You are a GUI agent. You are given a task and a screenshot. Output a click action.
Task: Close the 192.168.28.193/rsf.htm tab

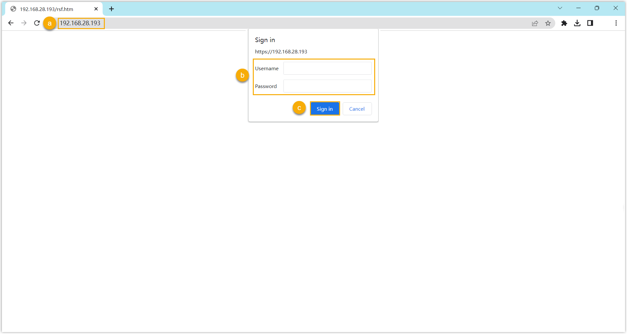pos(96,9)
